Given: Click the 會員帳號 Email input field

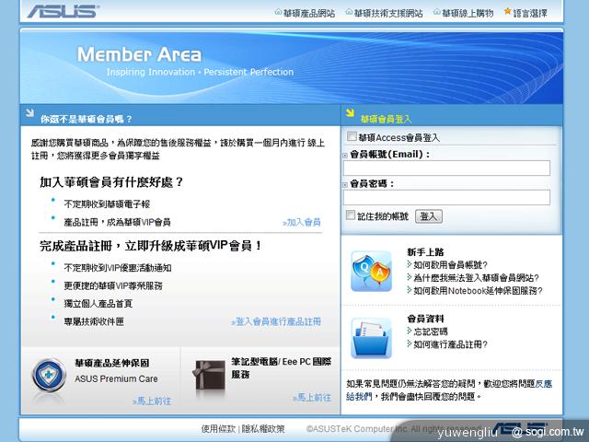Looking at the screenshot, I should point(445,169).
